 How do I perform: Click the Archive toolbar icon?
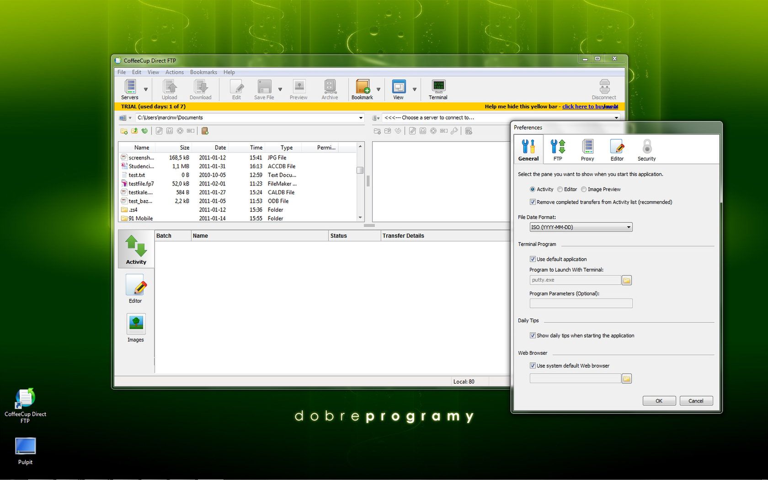pyautogui.click(x=330, y=89)
